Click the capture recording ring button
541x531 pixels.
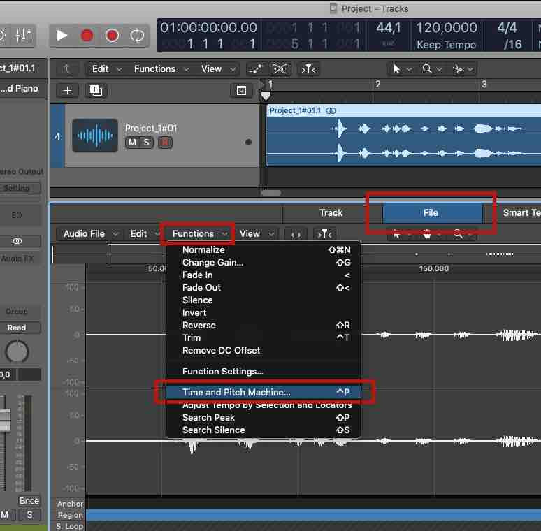point(112,35)
